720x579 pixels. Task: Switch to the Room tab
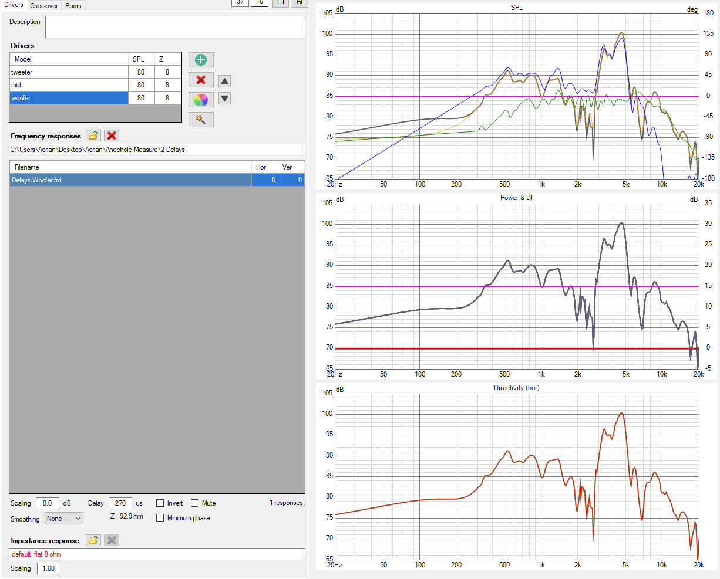tap(73, 6)
